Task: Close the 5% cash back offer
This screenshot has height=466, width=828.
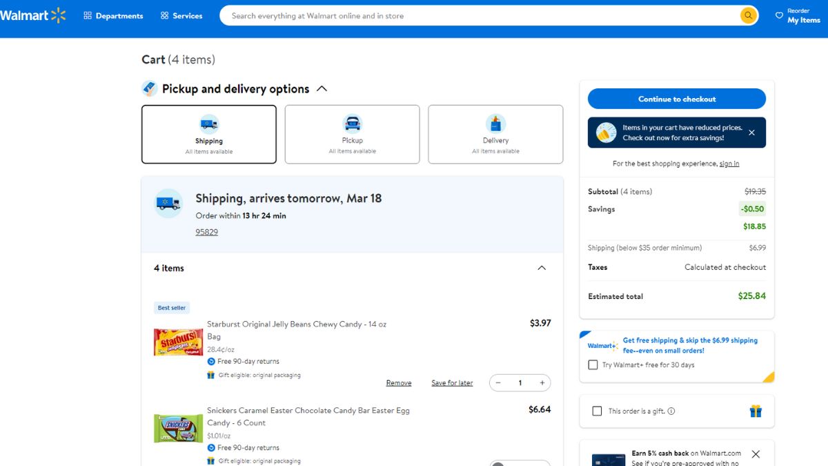Action: (756, 454)
